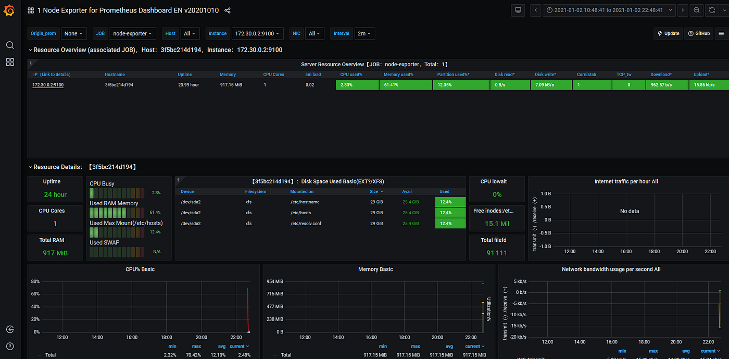Open the Memory Basic panel title menu
This screenshot has height=359, width=729.
(375, 269)
